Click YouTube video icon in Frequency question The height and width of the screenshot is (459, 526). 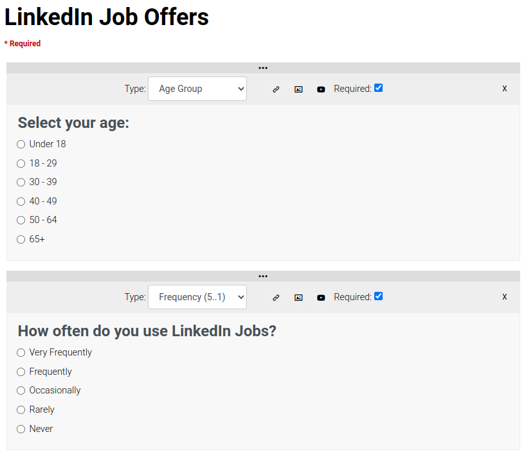click(321, 298)
